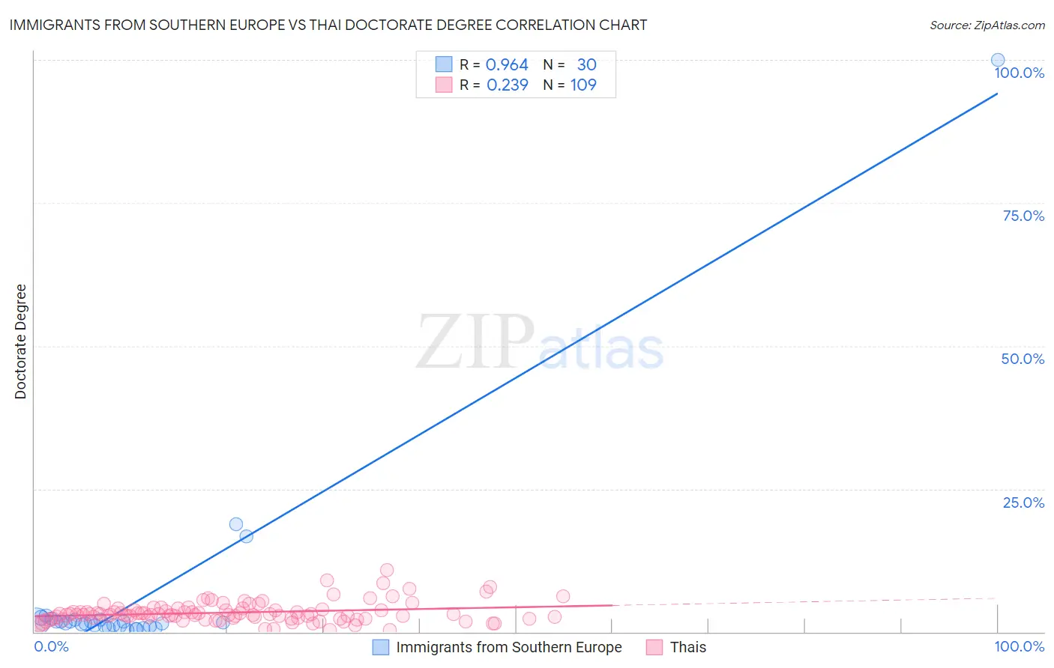The image size is (1054, 668).
Task: Select the Thais legend label
Action: pyautogui.click(x=688, y=647)
